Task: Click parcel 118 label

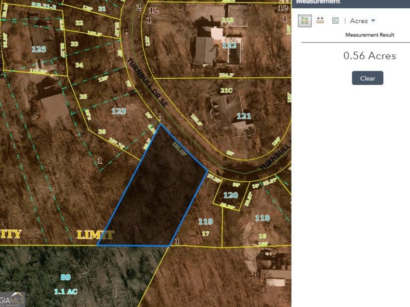Action: point(262,218)
